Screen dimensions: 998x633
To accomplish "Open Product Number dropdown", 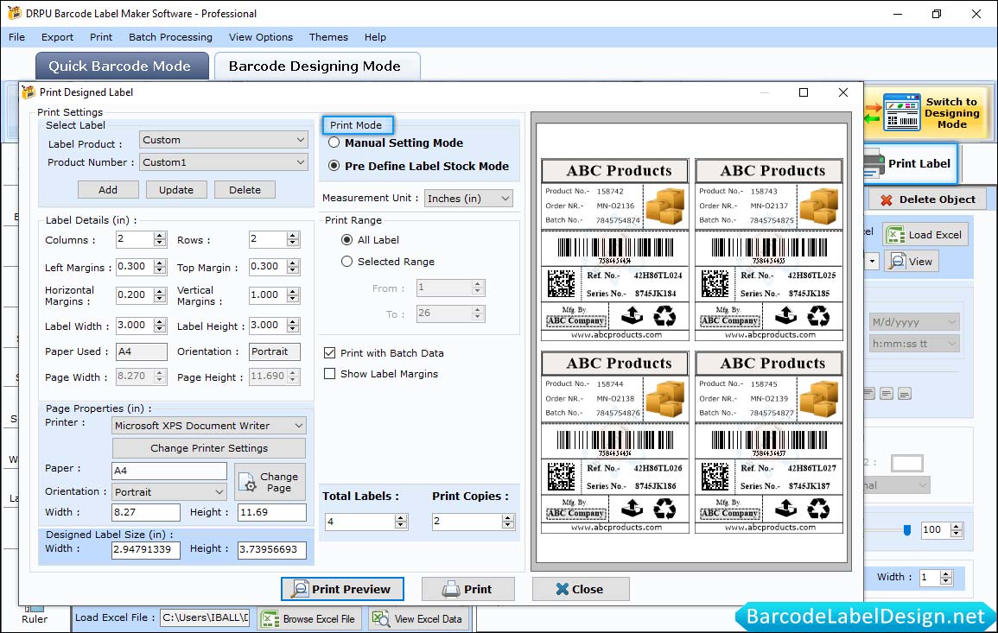I will pyautogui.click(x=224, y=162).
